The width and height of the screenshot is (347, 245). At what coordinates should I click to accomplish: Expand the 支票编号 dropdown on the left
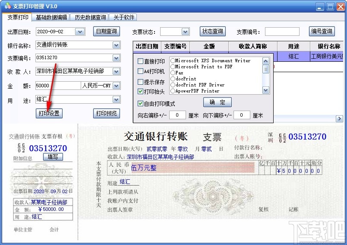(116, 58)
